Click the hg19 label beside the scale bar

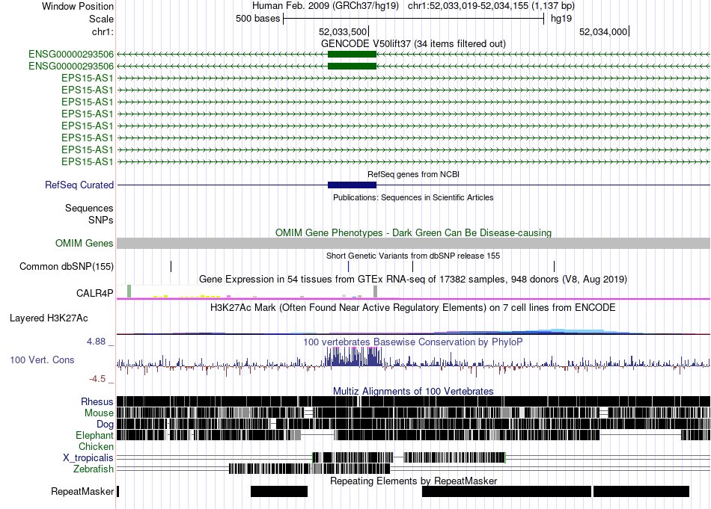click(x=561, y=19)
